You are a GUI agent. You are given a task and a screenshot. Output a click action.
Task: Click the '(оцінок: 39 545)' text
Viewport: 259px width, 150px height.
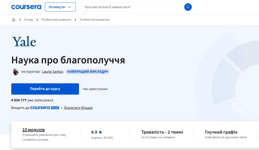pos(102,138)
